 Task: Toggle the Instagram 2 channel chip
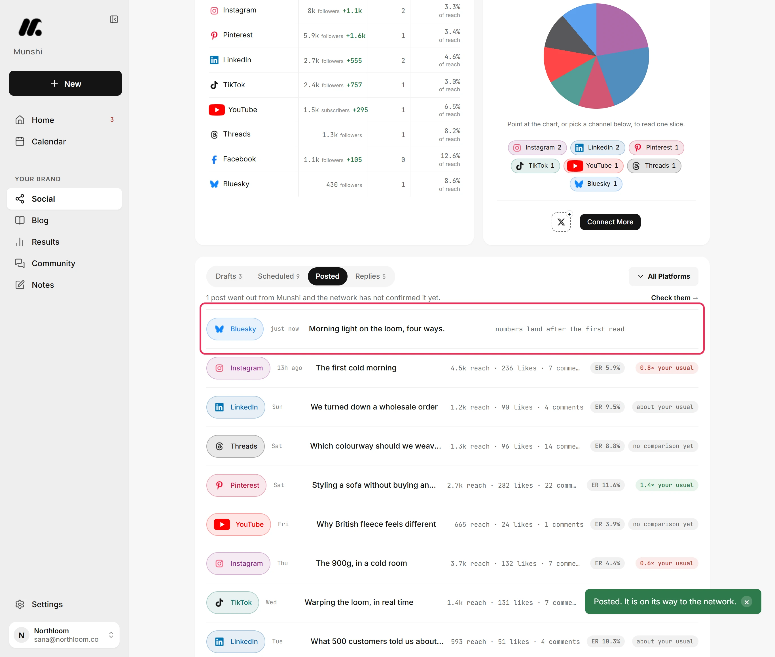pos(537,148)
